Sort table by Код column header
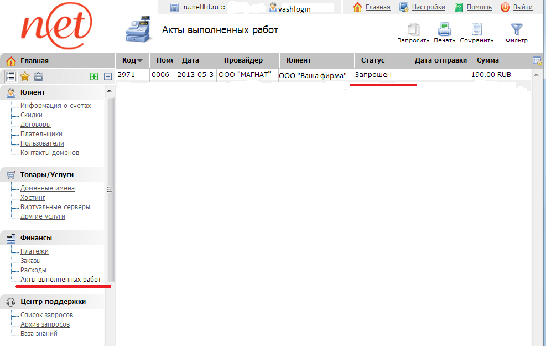 (132, 60)
